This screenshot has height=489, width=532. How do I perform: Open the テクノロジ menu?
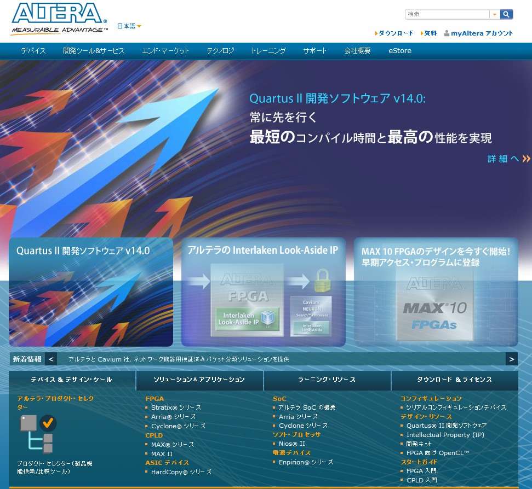point(221,51)
